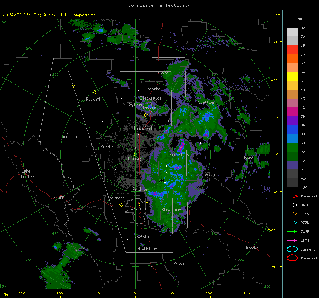Click the Blackfalds town label
This screenshot has width=319, height=298.
151,98
